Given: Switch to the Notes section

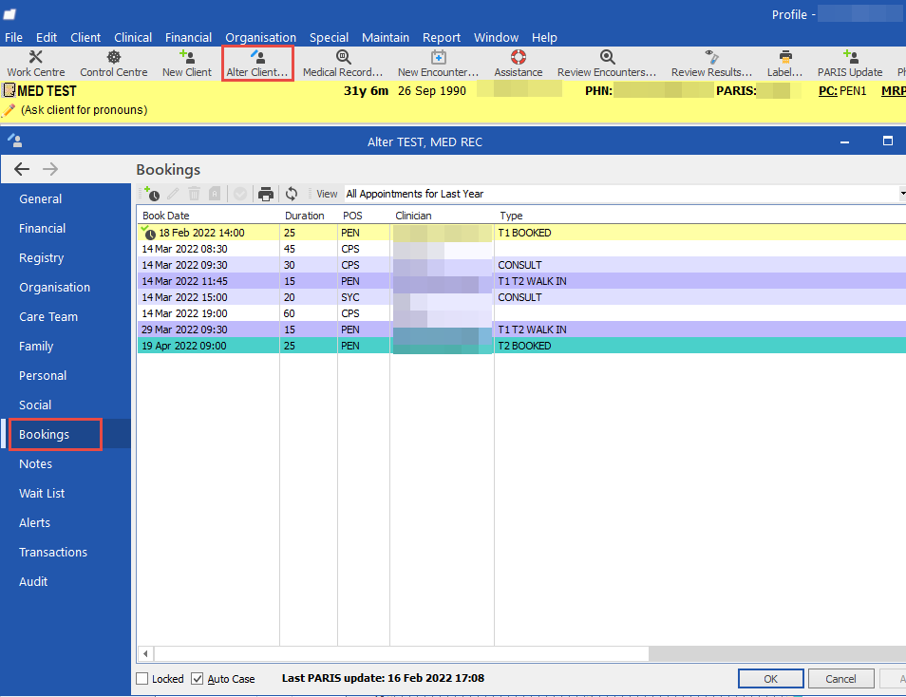Looking at the screenshot, I should [35, 463].
